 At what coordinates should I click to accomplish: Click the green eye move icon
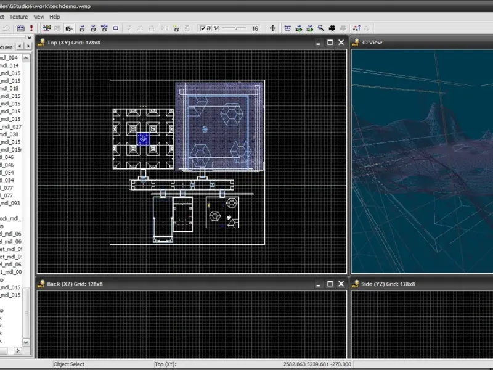(298, 28)
